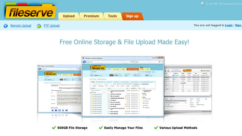The height and width of the screenshot is (136, 242).
Task: Click the Remote Upload globe icon
Action: [x=6, y=26]
